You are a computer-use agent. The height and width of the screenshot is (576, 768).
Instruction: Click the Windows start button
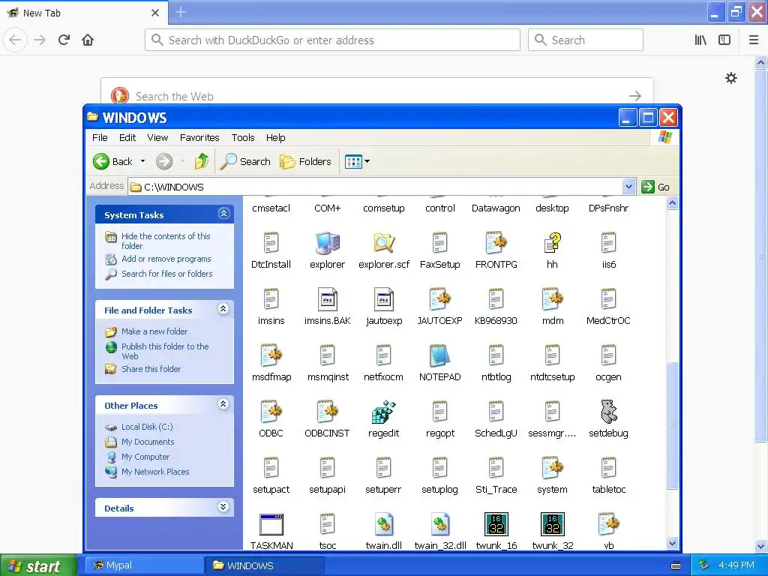[38, 565]
